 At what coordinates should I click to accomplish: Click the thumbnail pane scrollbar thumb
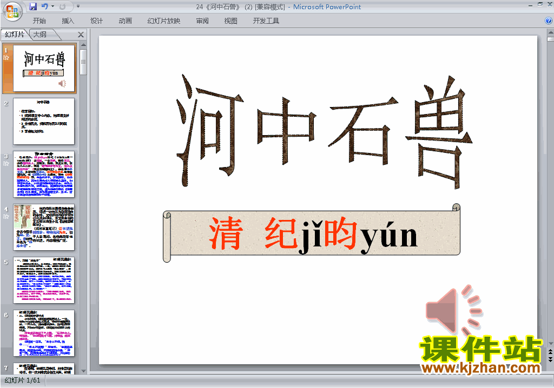(83, 62)
